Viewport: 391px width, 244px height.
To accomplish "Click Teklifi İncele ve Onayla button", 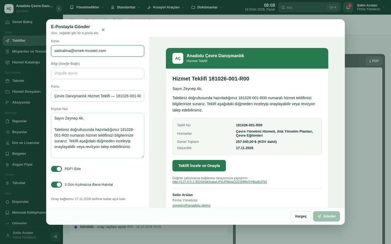I will [x=199, y=166].
